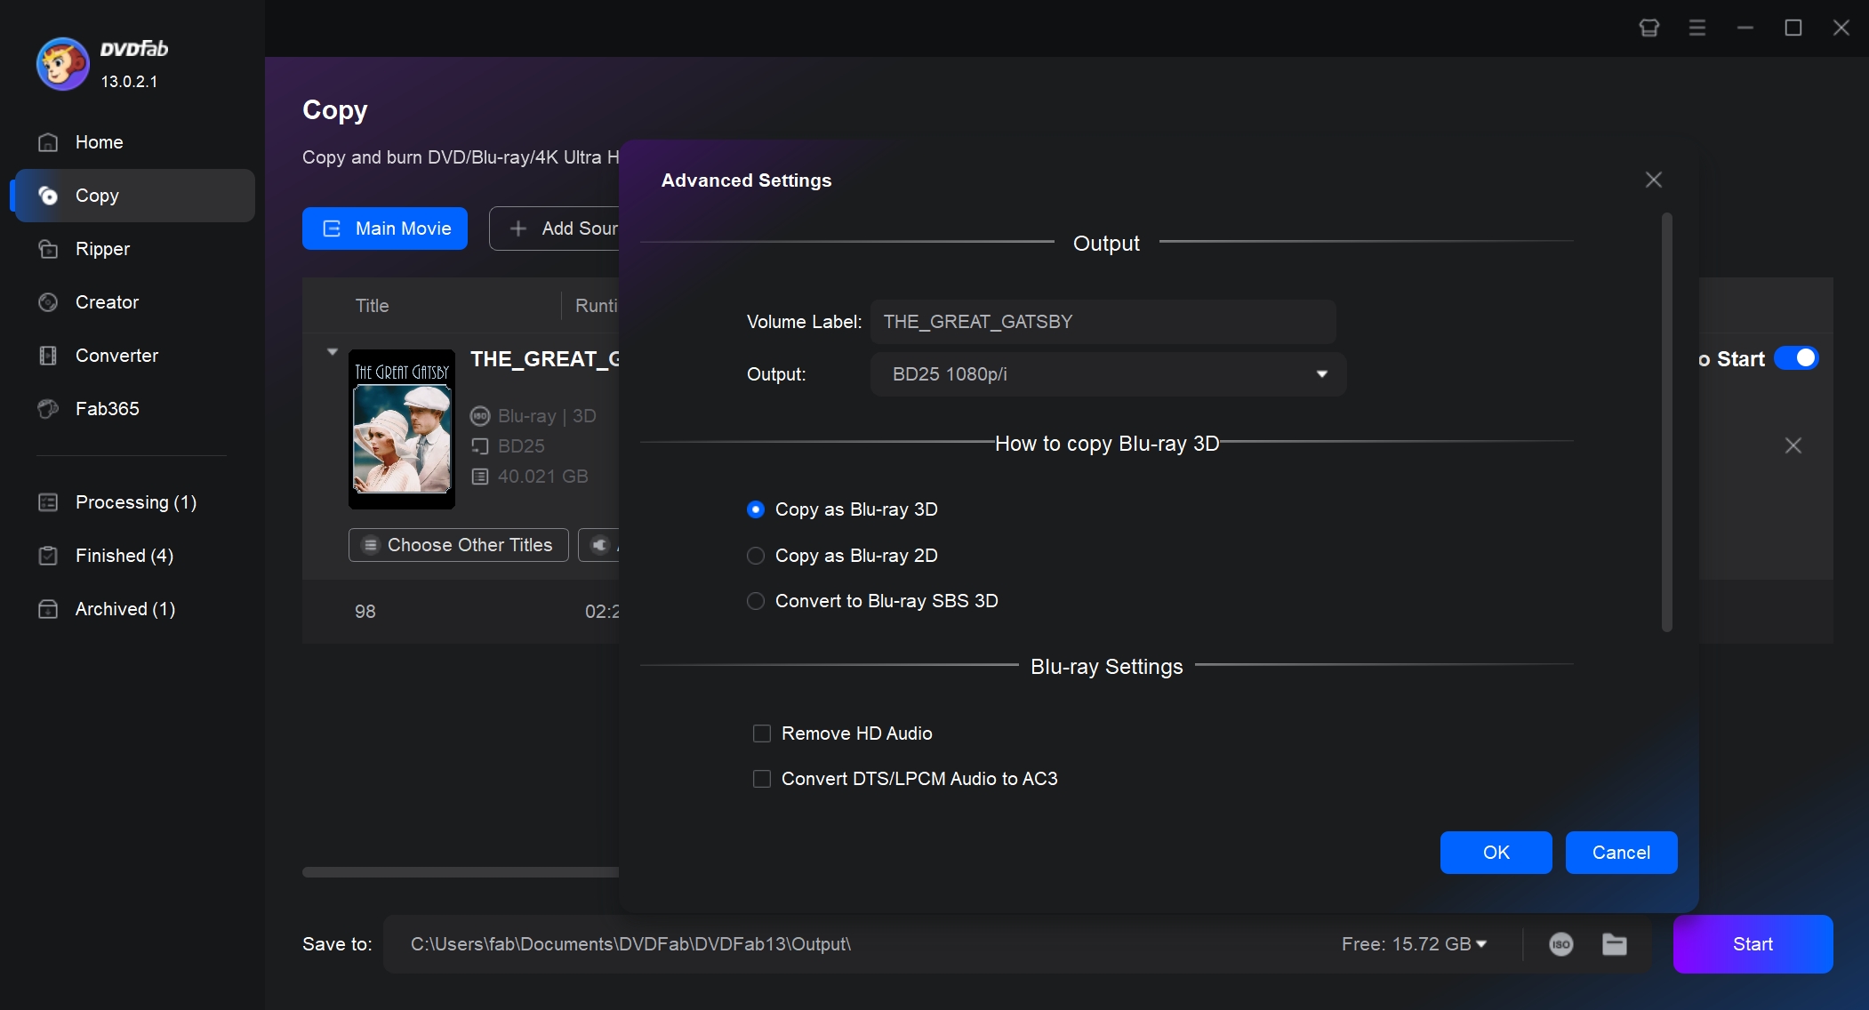Close the Advanced Settings dialog
The width and height of the screenshot is (1869, 1010).
1654,180
